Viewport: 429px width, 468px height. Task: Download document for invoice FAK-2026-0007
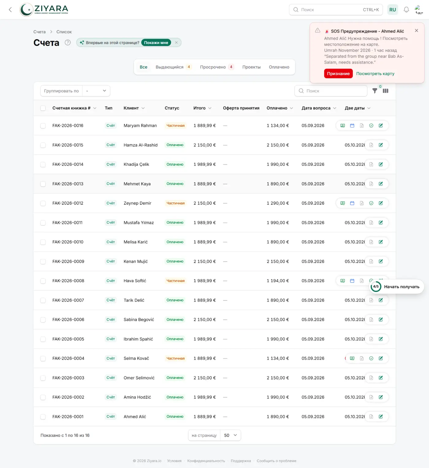(x=371, y=300)
